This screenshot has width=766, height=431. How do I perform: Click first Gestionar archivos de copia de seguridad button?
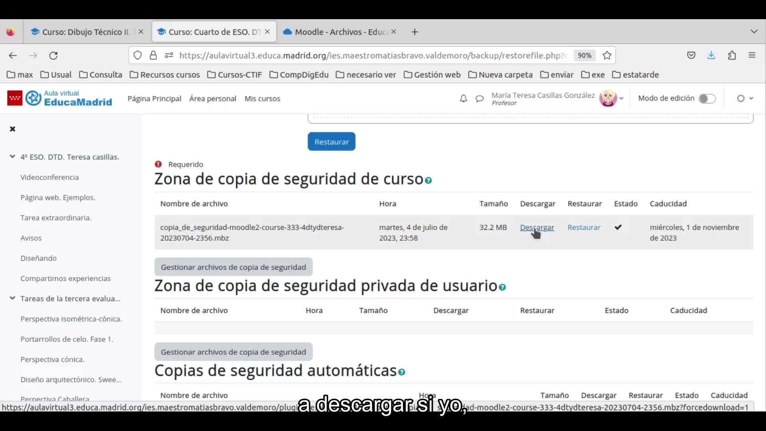233,267
